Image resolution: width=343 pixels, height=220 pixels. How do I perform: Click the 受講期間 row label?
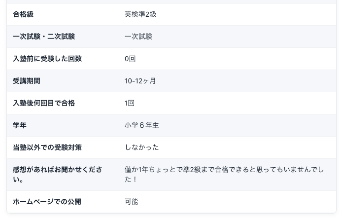27,81
